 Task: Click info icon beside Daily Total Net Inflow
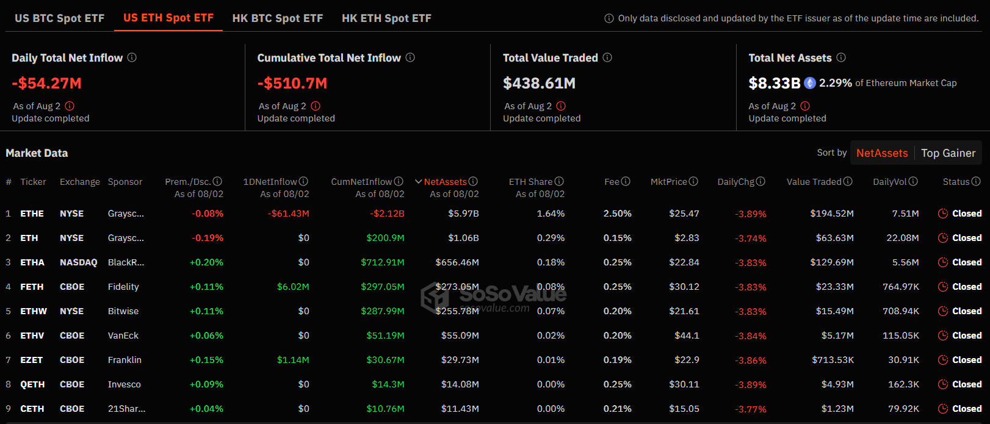coord(132,57)
